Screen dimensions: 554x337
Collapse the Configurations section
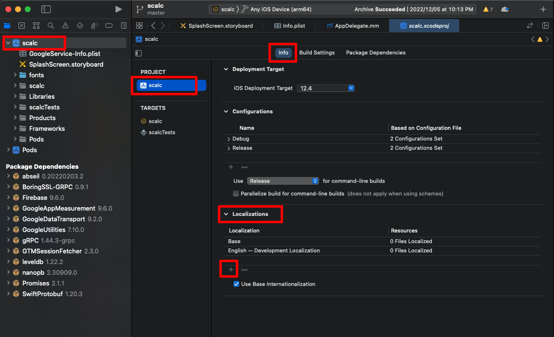(226, 112)
